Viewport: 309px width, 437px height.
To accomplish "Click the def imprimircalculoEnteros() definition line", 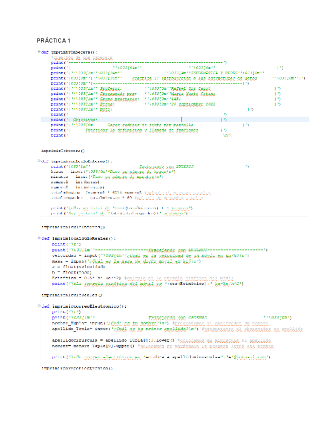I will coord(77,161).
